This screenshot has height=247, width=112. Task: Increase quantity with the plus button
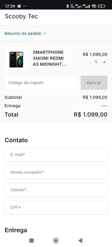tap(104, 62)
